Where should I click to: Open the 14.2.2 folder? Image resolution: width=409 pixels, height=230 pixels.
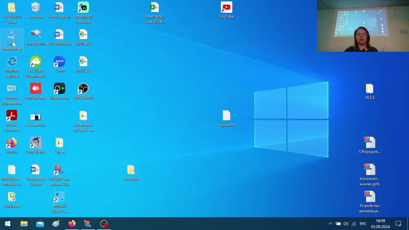point(369,92)
